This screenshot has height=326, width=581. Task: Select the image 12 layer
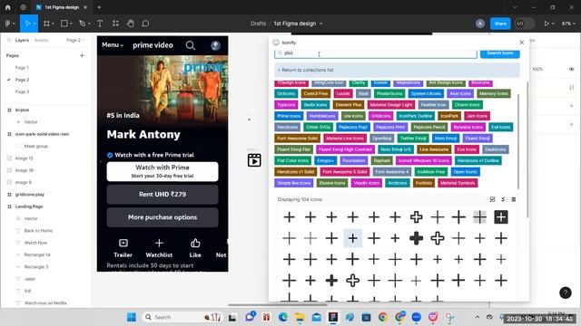[25, 158]
